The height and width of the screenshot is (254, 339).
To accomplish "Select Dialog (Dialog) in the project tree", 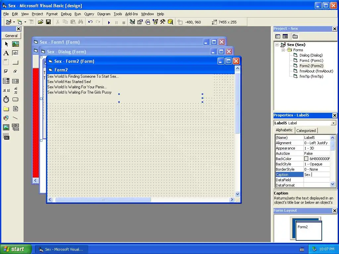I will tap(311, 55).
